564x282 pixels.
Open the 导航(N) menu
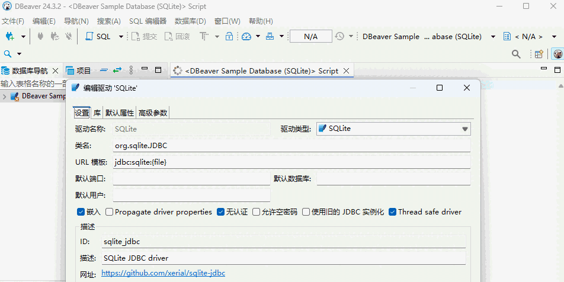76,21
